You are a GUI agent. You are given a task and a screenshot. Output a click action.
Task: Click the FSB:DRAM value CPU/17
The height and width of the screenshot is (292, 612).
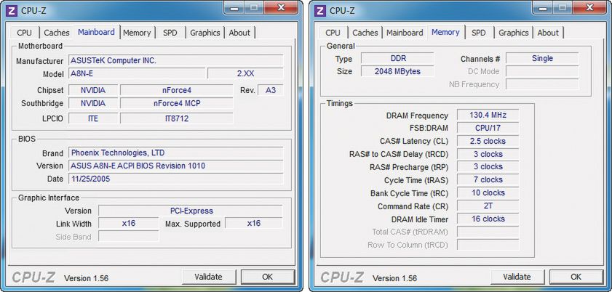[x=488, y=128]
